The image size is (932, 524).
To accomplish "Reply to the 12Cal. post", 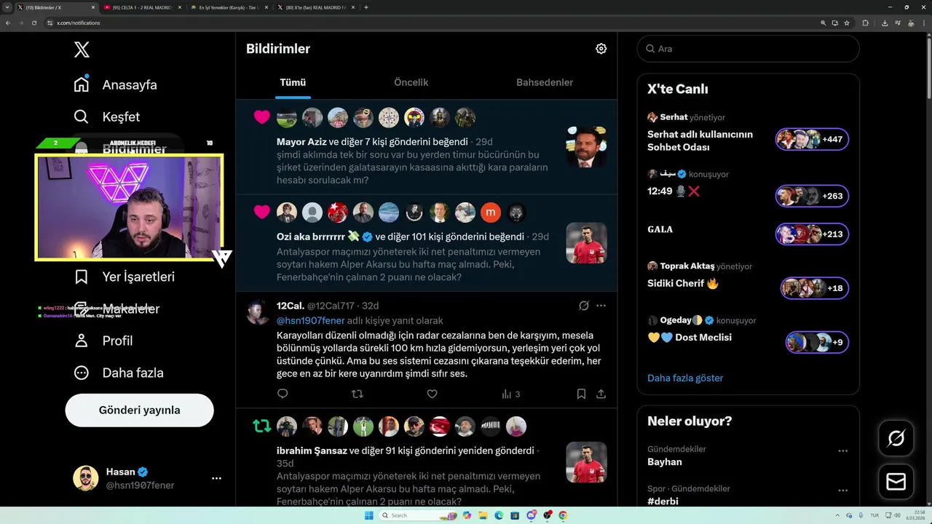I will (283, 394).
